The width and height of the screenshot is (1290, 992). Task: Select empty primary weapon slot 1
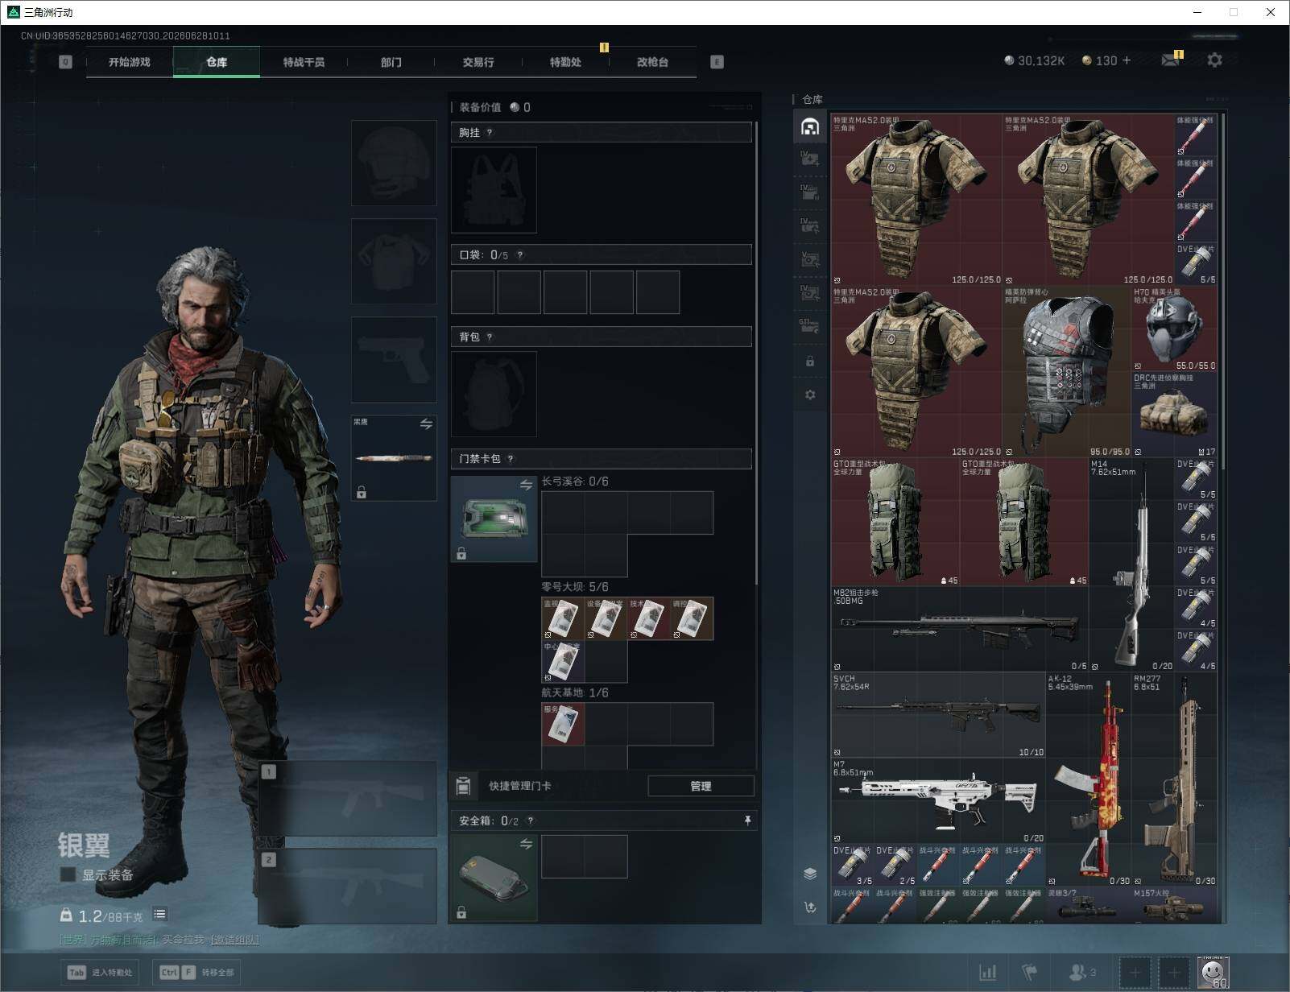pyautogui.click(x=347, y=798)
